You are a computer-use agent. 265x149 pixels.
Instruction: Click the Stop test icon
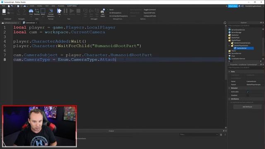tap(78, 11)
